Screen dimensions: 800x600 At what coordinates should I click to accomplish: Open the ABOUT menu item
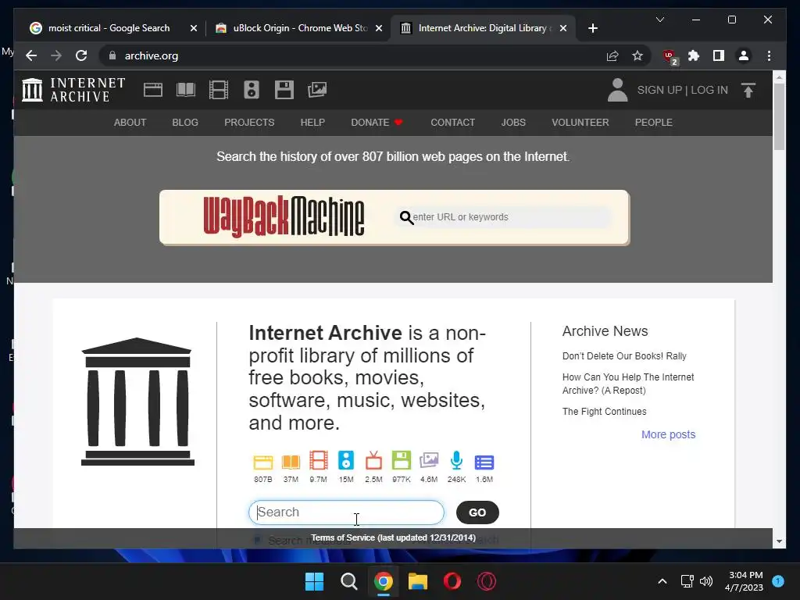coord(130,123)
